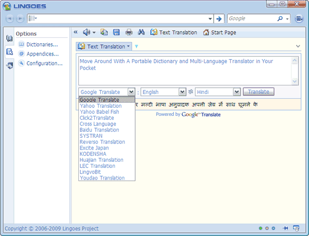
Task: Open Dictionaries... option link
Action: (x=42, y=45)
